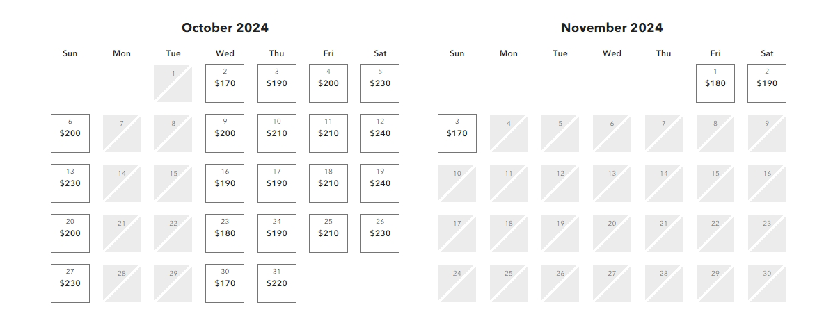Choose November 2 priced $190
The height and width of the screenshot is (323, 840).
coord(767,83)
